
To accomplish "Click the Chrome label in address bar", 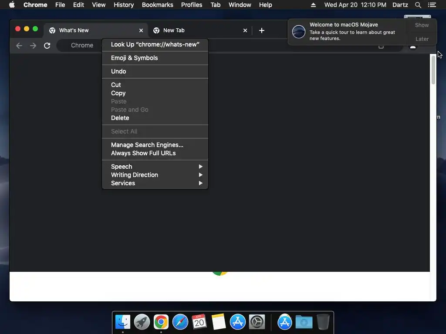I will pyautogui.click(x=82, y=45).
